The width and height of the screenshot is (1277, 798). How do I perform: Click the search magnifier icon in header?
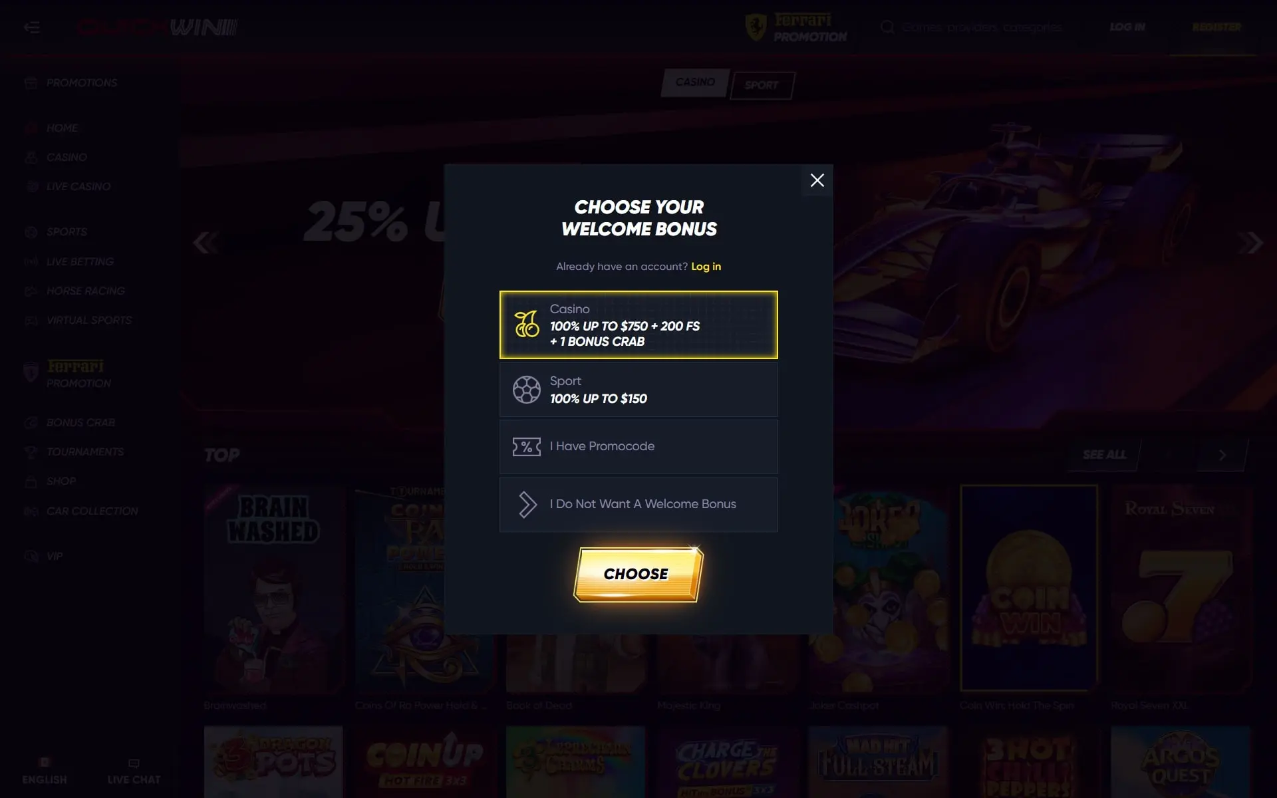tap(887, 27)
